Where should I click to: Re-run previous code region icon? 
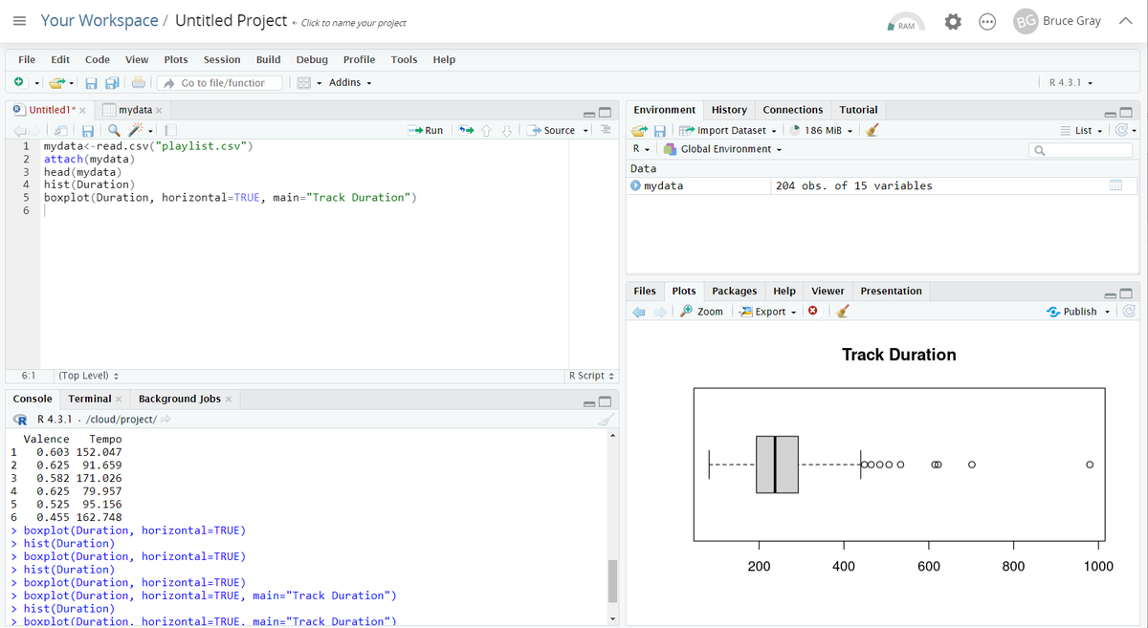tap(467, 130)
